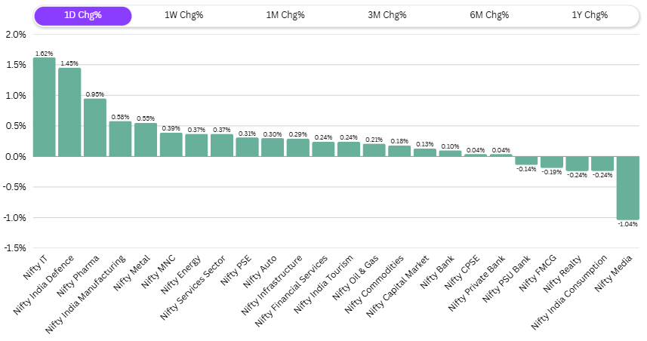Click the Nifty India Manufacturing bar

pos(120,139)
